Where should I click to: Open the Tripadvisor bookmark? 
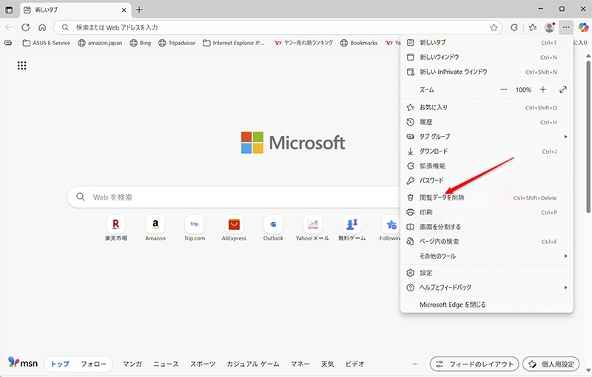click(177, 43)
